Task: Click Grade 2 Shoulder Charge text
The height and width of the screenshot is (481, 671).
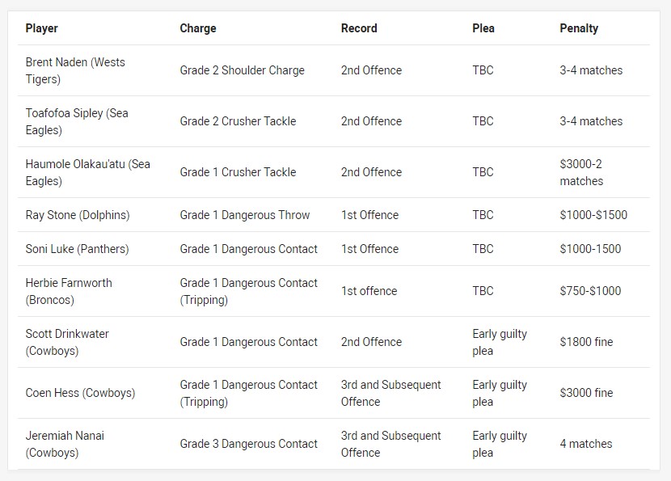Action: tap(243, 70)
